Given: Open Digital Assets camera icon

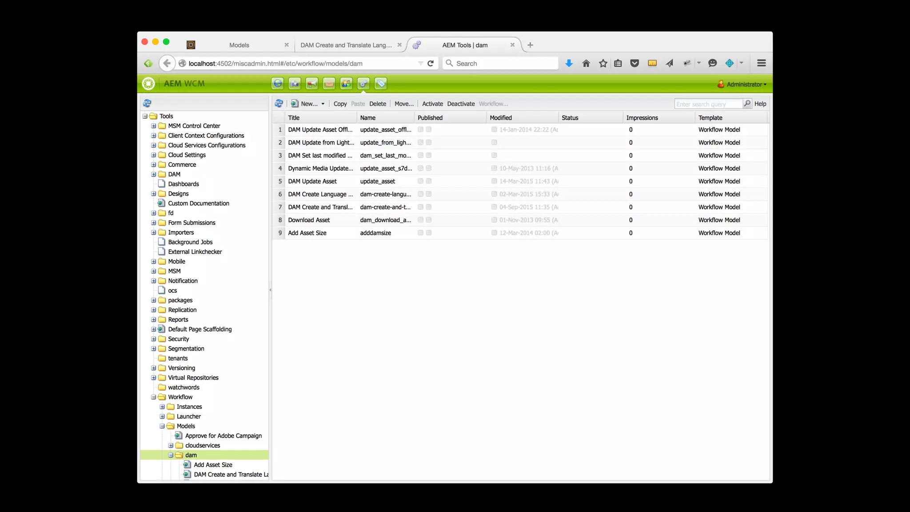Looking at the screenshot, I should click(295, 84).
